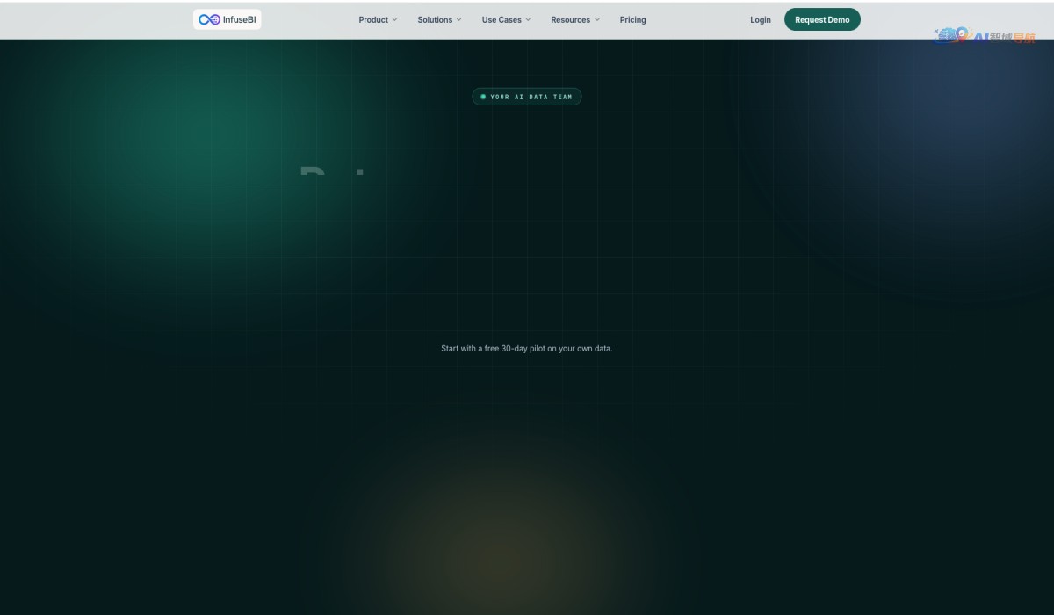The height and width of the screenshot is (615, 1054).
Task: Click the InfuseBI logo
Action: (x=227, y=19)
